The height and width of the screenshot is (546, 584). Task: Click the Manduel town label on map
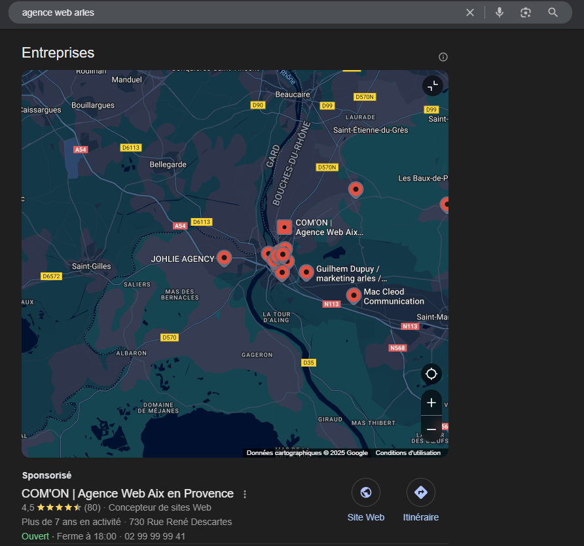(126, 80)
